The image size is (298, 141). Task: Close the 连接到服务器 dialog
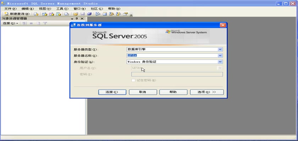click(x=223, y=25)
